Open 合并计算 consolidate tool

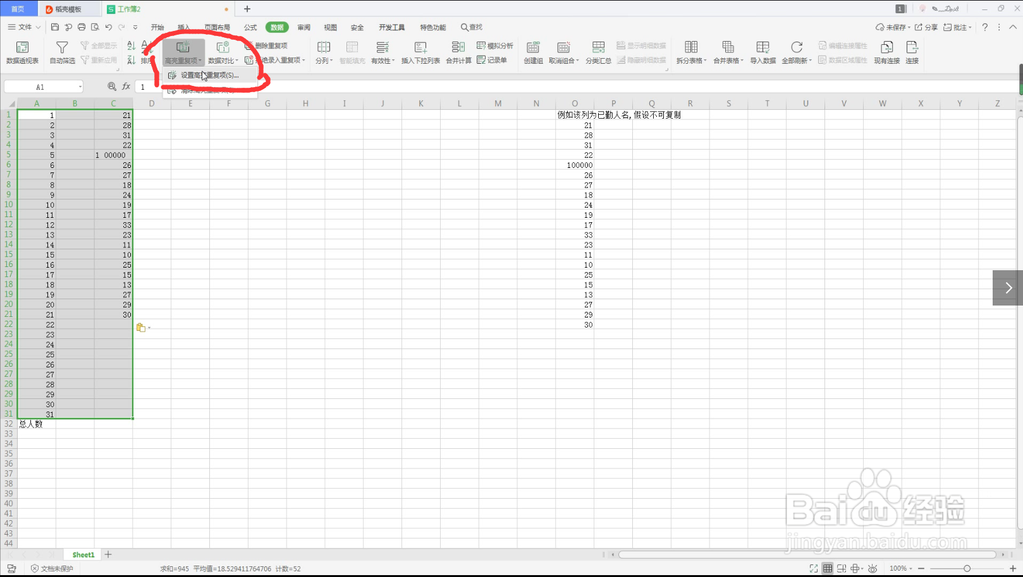[x=458, y=52]
